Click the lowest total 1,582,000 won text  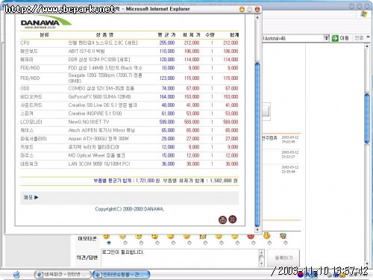pyautogui.click(x=200, y=181)
